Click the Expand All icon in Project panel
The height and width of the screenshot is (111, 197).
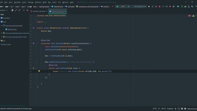pyautogui.click(x=16, y=10)
